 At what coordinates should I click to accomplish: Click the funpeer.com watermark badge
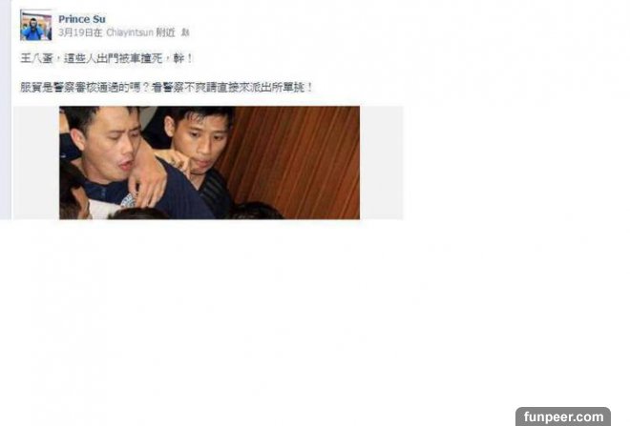[563, 416]
